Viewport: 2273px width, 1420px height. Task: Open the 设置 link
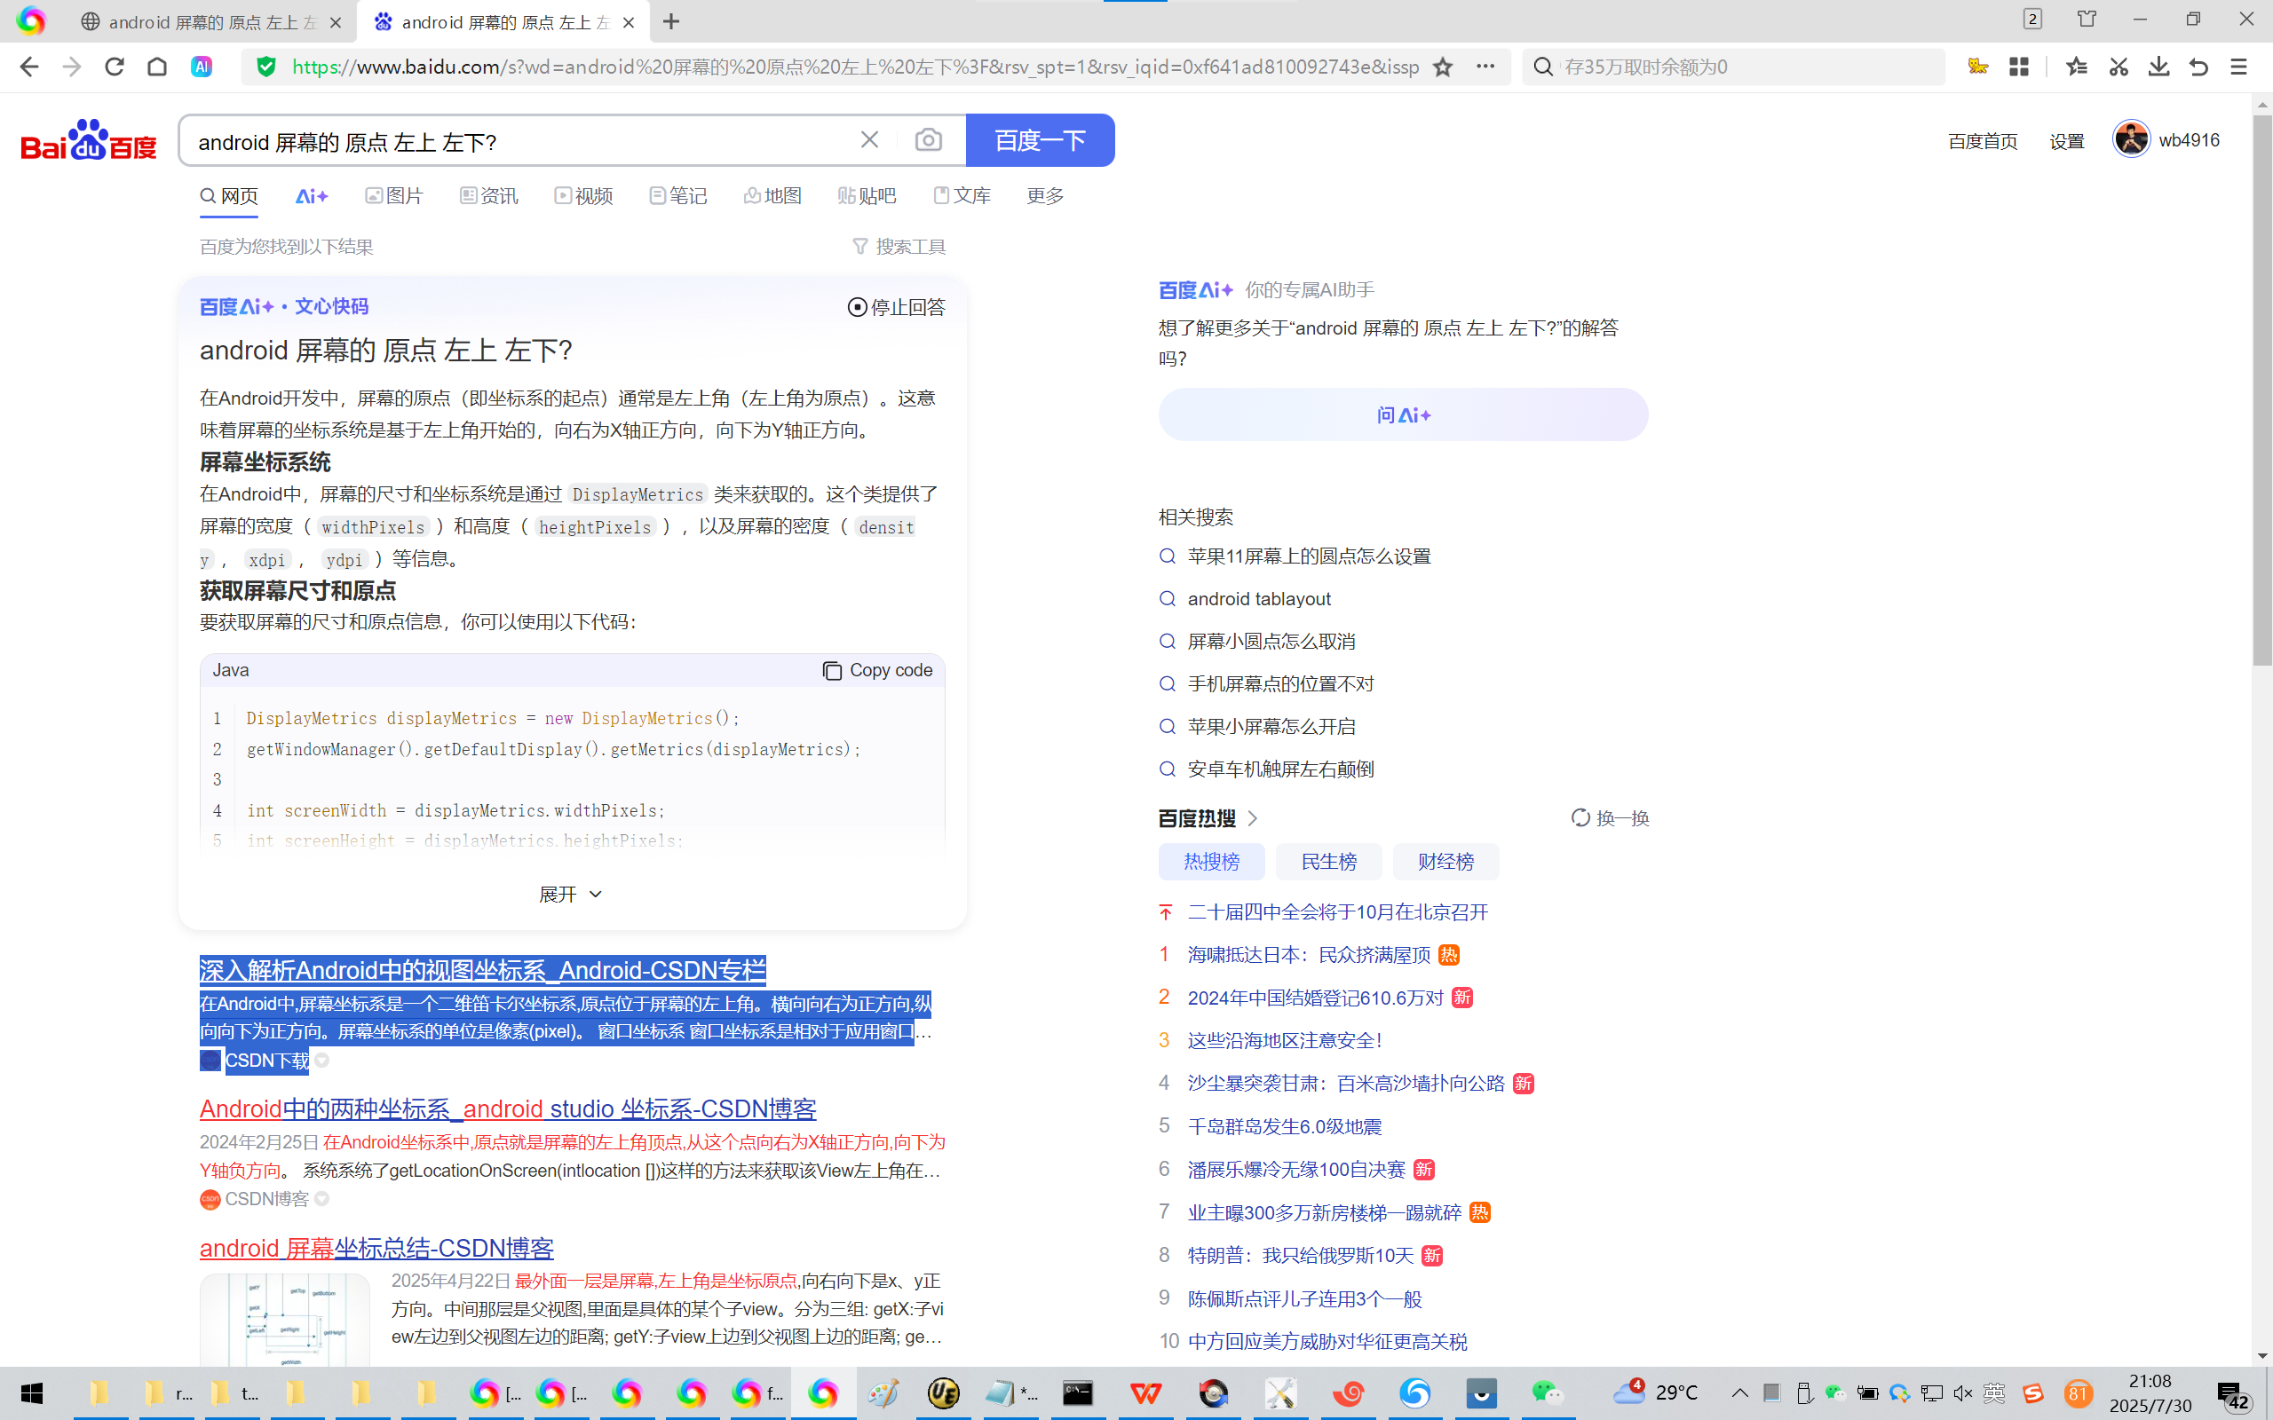tap(2066, 141)
